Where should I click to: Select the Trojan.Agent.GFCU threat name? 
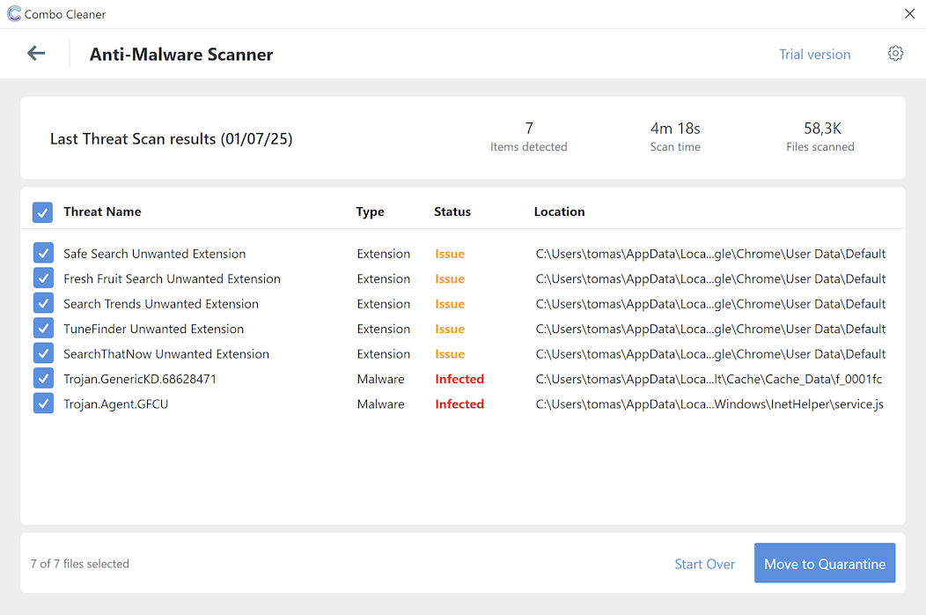pyautogui.click(x=116, y=404)
